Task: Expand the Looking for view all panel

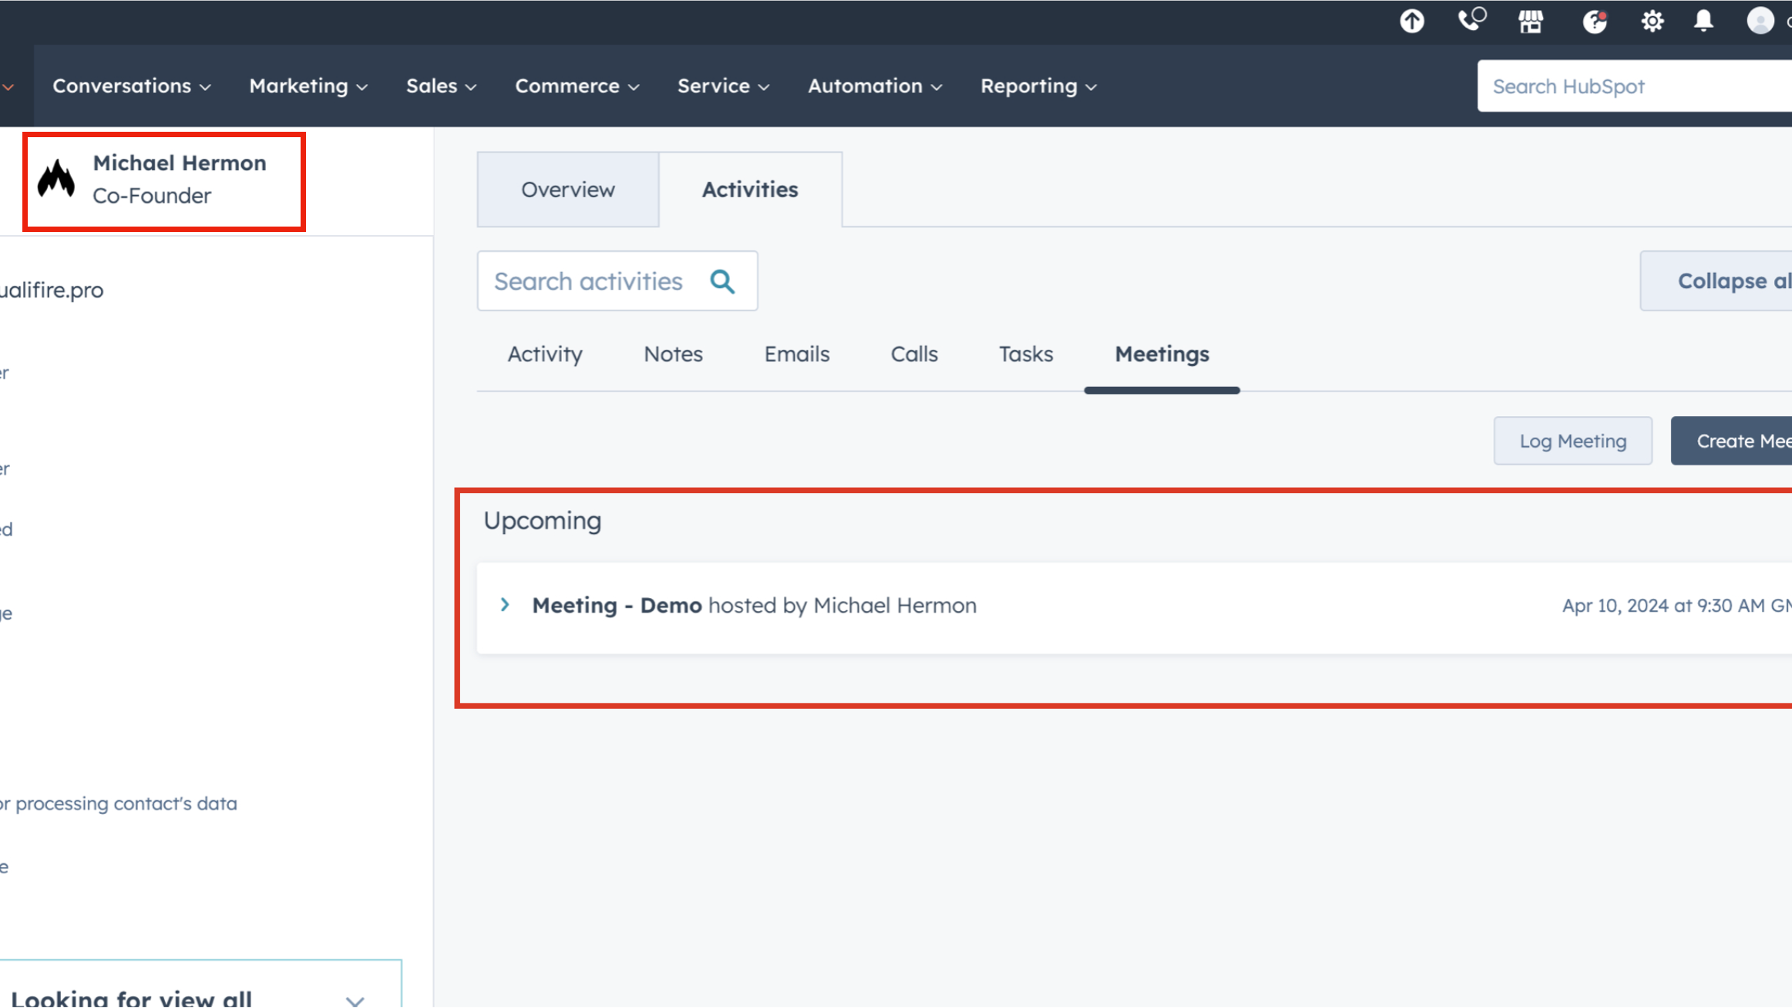Action: 355,1000
